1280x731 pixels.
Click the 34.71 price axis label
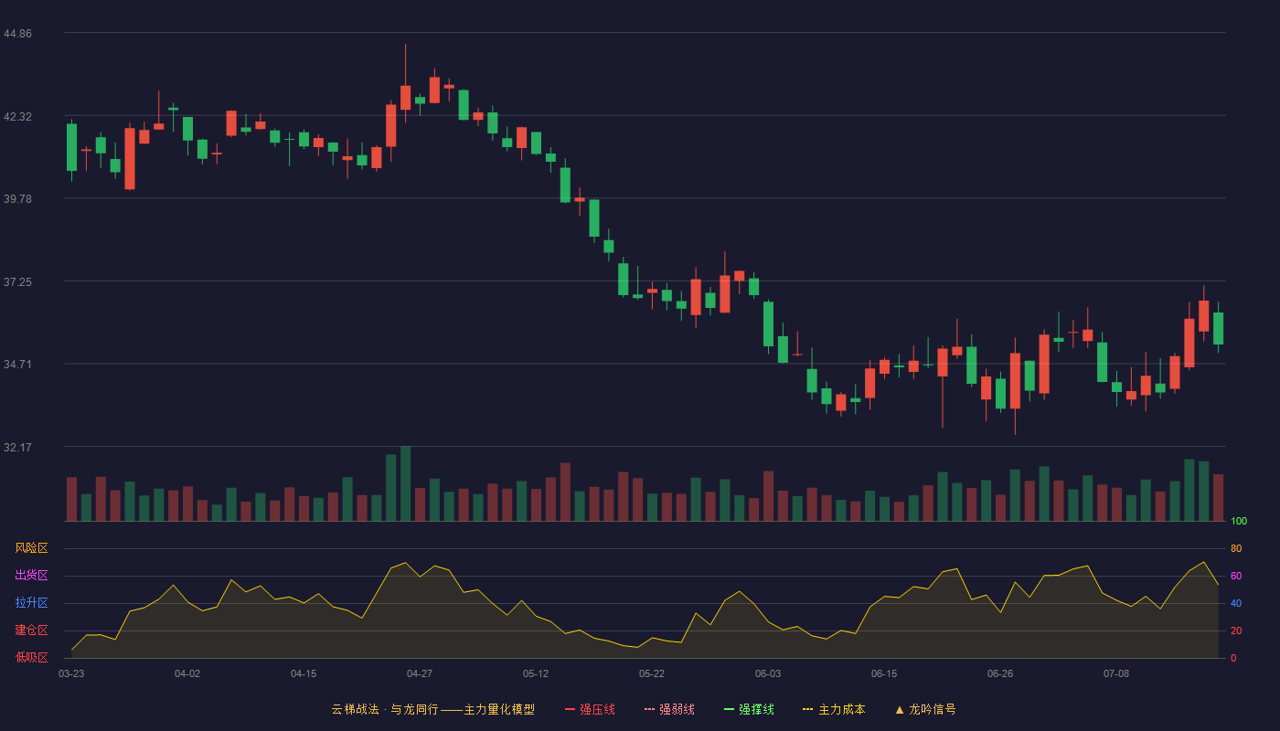pos(17,365)
